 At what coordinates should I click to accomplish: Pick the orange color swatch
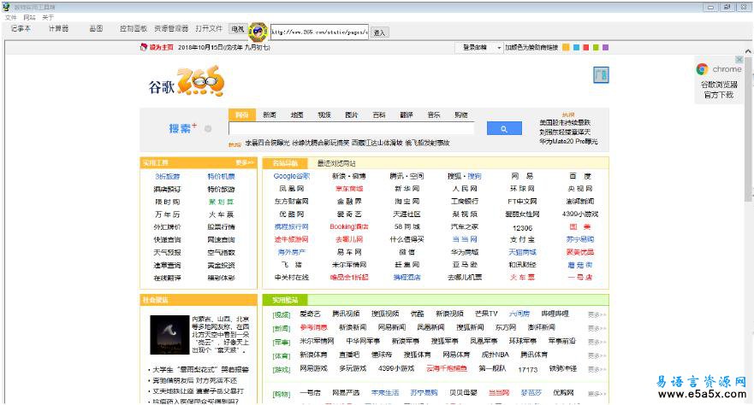[566, 47]
